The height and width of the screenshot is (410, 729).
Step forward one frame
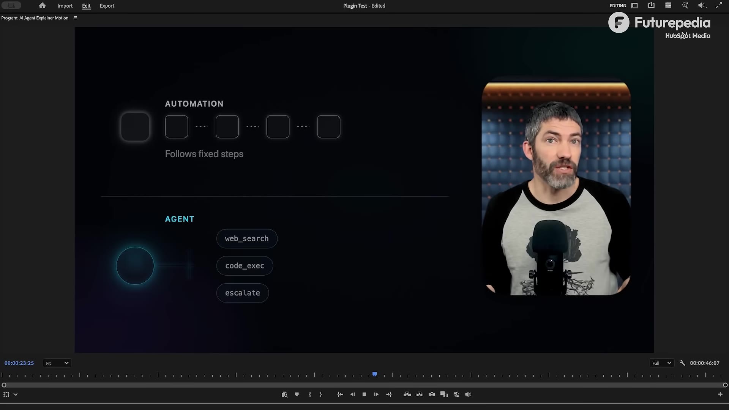tap(376, 394)
